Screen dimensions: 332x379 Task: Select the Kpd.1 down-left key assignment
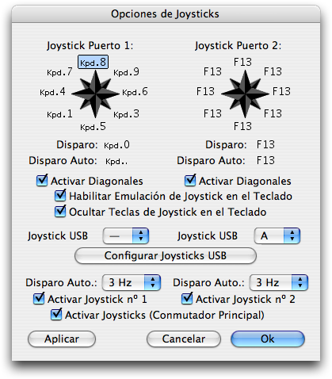[59, 114]
